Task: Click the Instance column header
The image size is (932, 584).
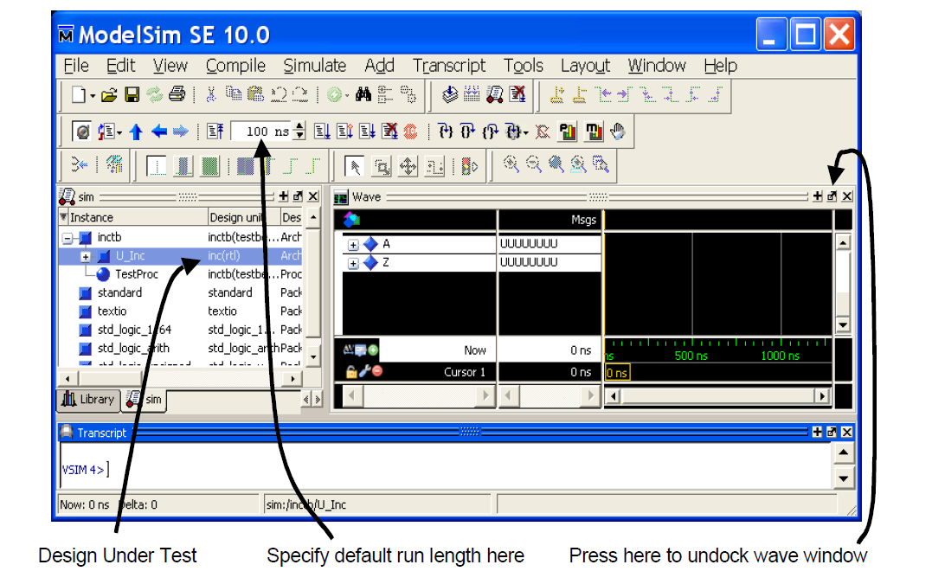Action: (x=134, y=217)
